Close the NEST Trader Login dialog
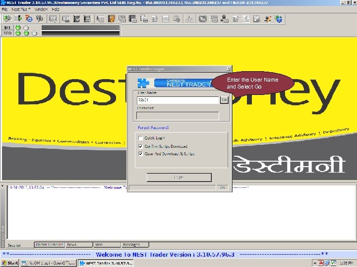The image size is (357, 267). pyautogui.click(x=229, y=69)
